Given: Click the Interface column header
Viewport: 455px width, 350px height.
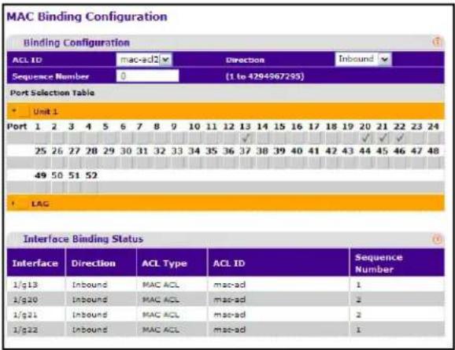Looking at the screenshot, I should click(36, 263).
